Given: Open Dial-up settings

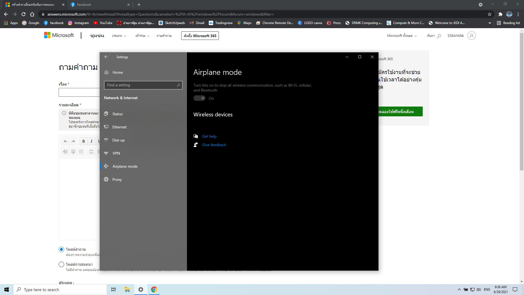Looking at the screenshot, I should [x=118, y=140].
